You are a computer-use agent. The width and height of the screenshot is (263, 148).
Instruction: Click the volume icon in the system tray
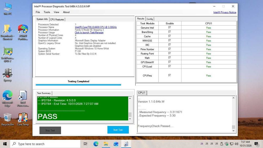(x=236, y=144)
